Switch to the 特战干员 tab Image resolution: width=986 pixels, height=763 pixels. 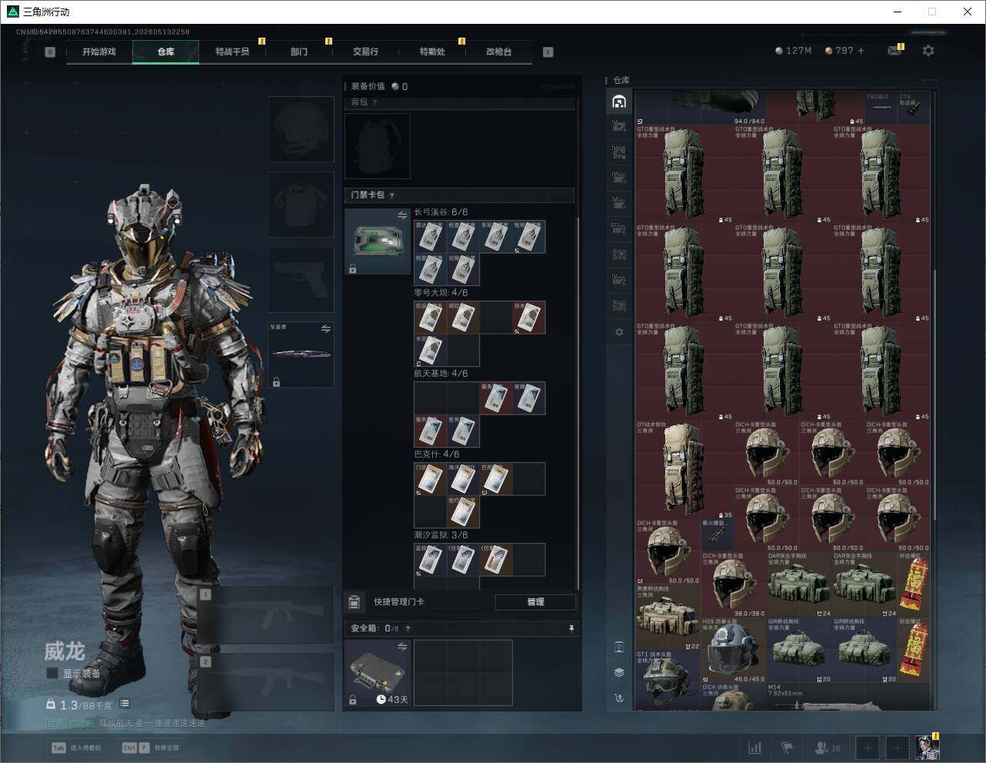coord(232,52)
